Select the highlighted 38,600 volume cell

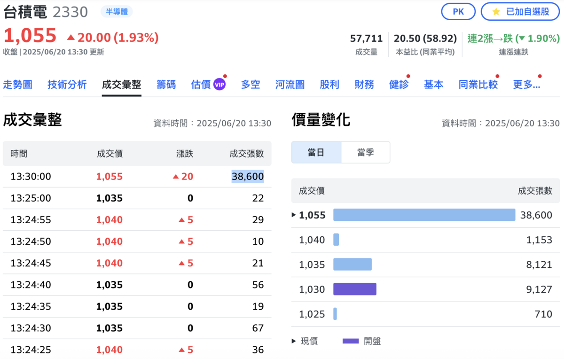click(248, 176)
